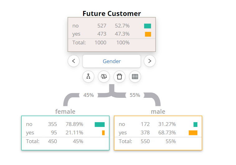Click the 'Future Customer' title text
236x165 pixels.
[111, 13]
